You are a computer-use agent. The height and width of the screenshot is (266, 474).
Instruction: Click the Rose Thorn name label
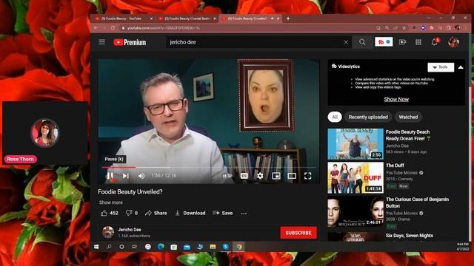pos(20,159)
